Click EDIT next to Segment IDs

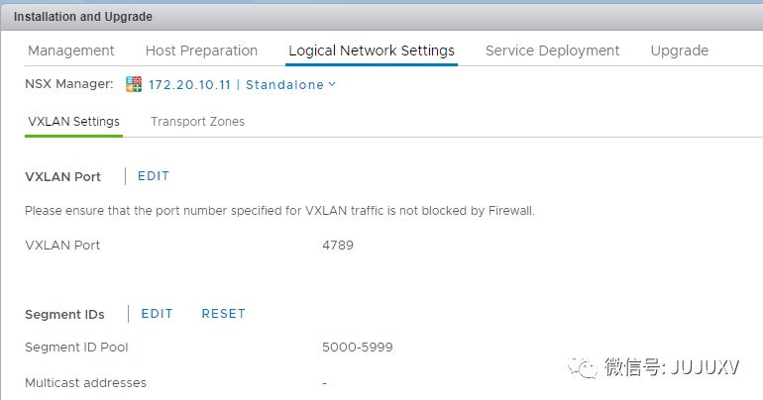click(157, 314)
